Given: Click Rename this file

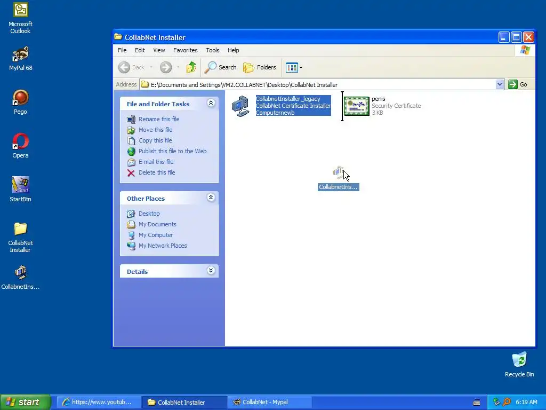Looking at the screenshot, I should (159, 119).
